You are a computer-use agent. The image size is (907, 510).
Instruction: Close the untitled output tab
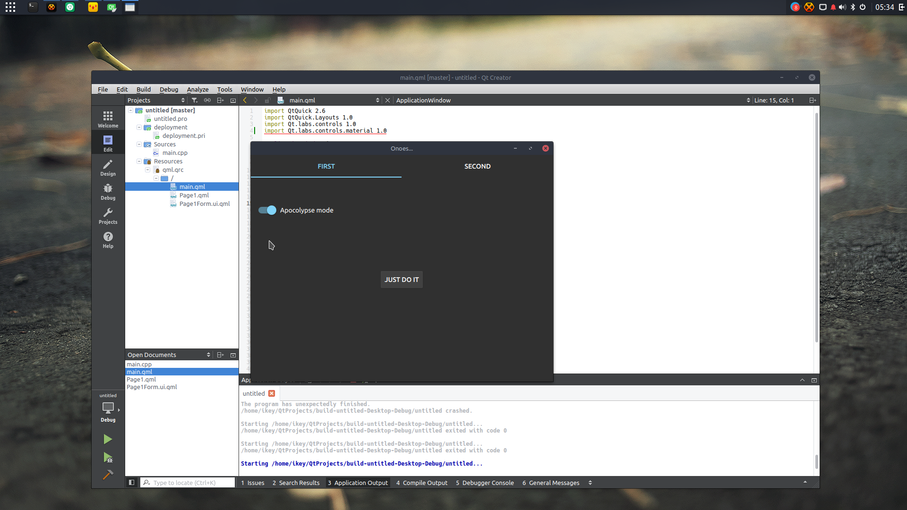tap(272, 393)
